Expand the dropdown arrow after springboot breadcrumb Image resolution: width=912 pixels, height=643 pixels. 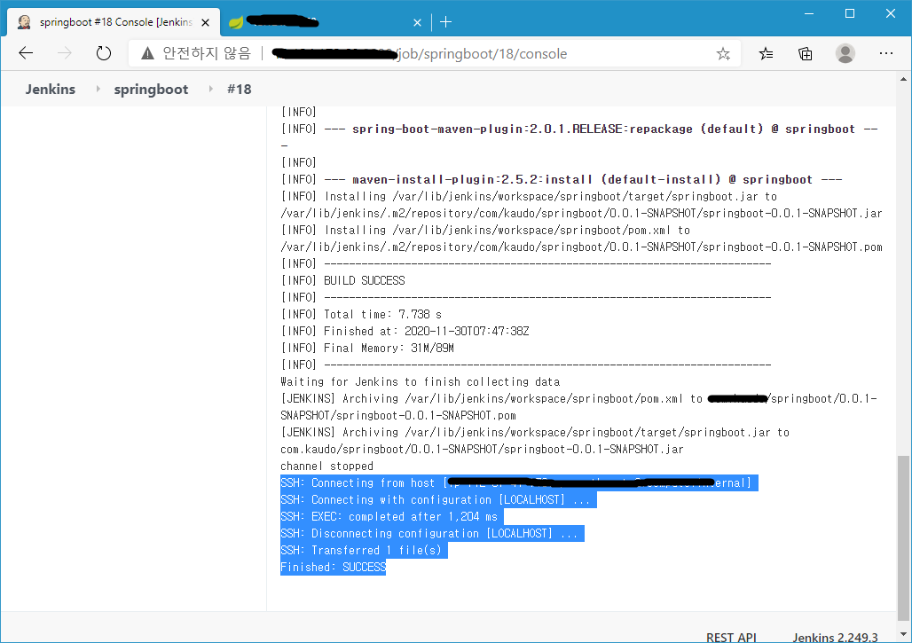point(210,89)
